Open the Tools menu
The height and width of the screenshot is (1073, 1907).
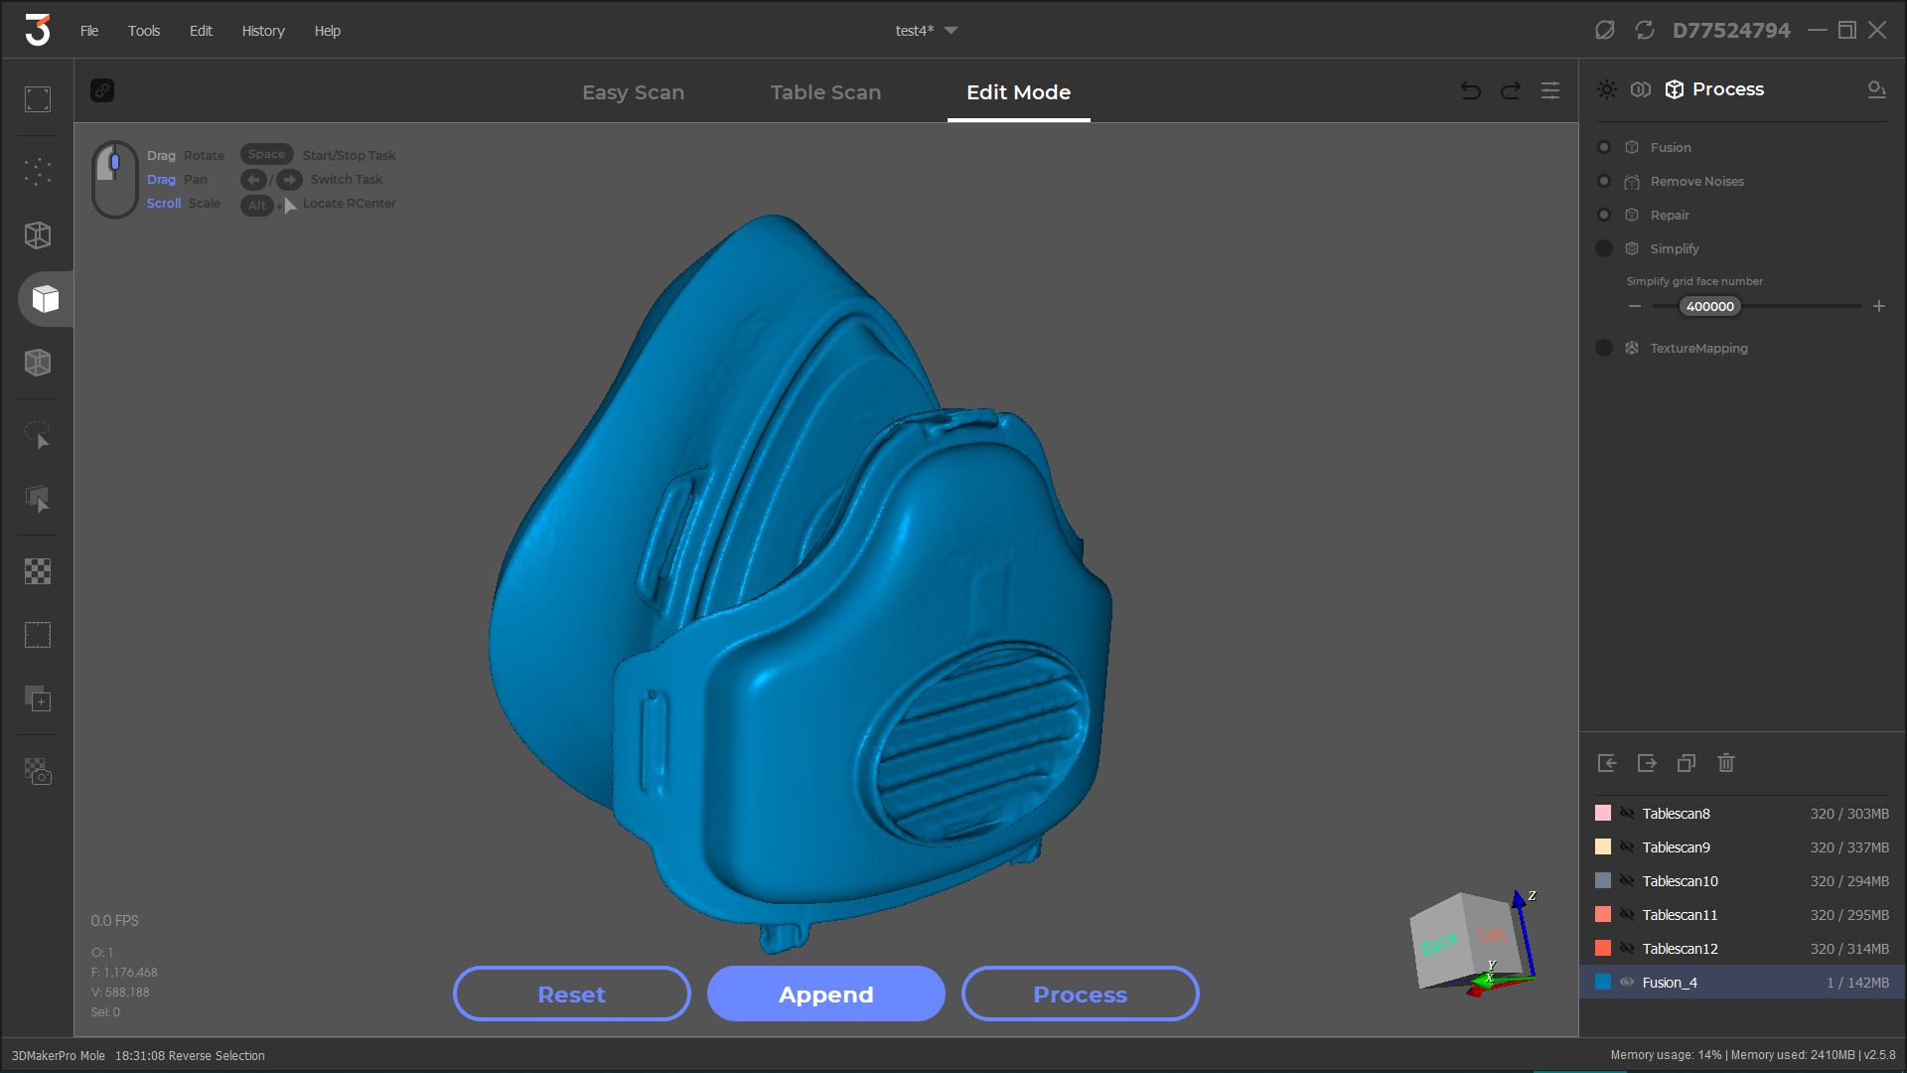pos(144,29)
